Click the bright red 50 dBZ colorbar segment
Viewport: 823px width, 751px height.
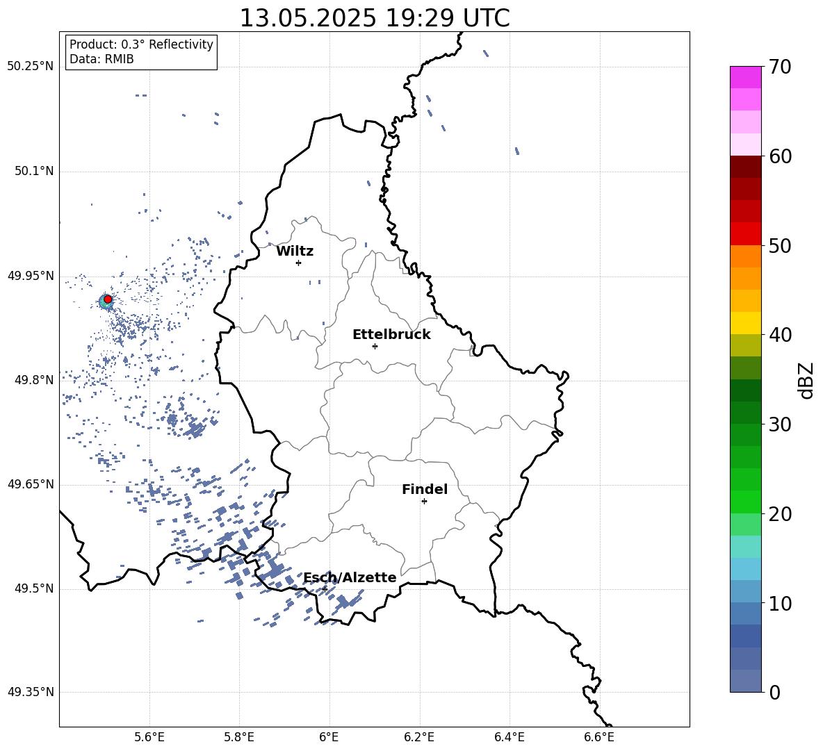745,234
